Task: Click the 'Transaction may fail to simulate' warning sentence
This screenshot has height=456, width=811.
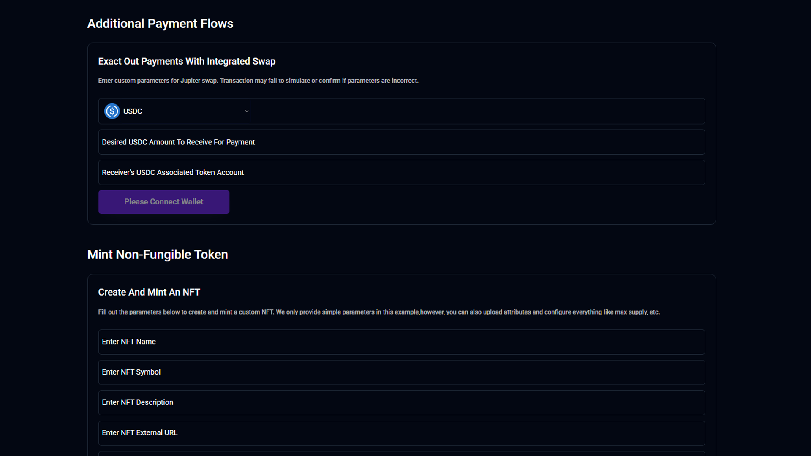Action: point(319,81)
